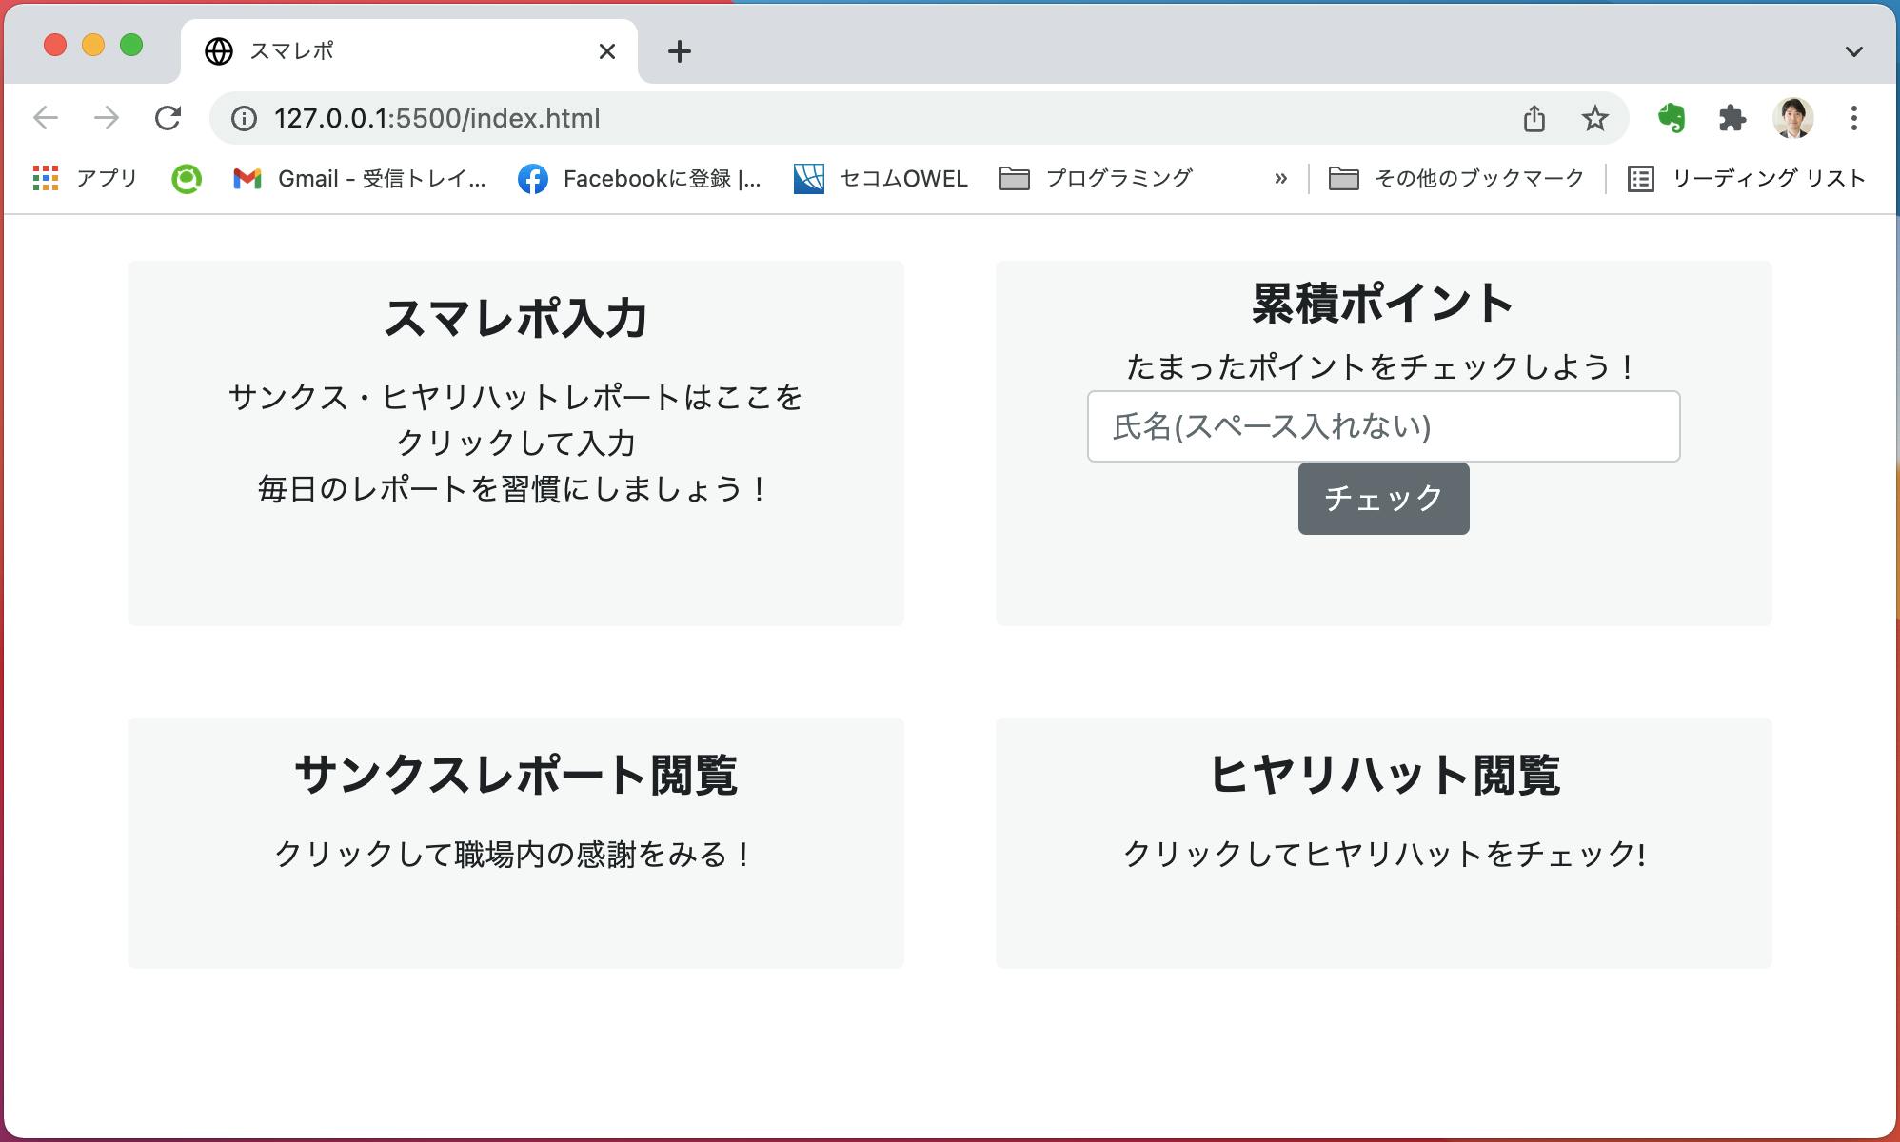The height and width of the screenshot is (1142, 1900).
Task: Open その他のブックマーク folder
Action: point(1456,178)
